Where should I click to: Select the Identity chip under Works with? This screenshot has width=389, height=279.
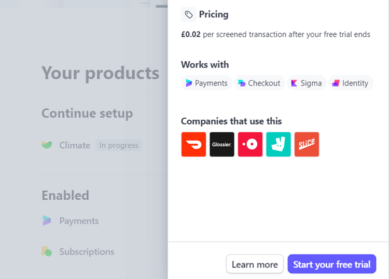point(351,83)
